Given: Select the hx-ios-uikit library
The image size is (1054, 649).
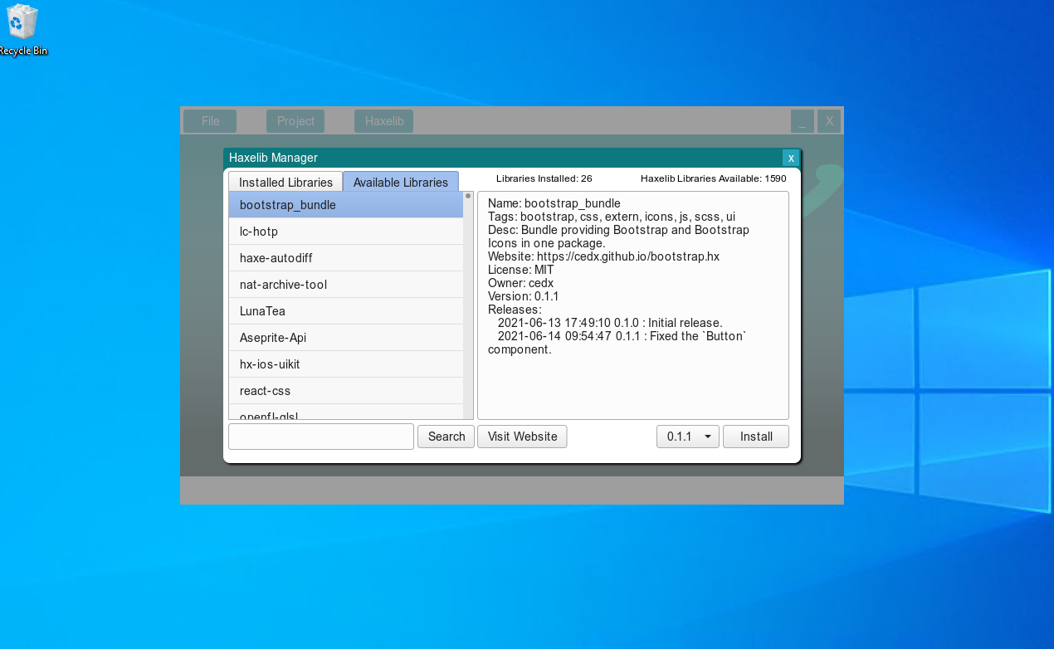Looking at the screenshot, I should tap(345, 364).
